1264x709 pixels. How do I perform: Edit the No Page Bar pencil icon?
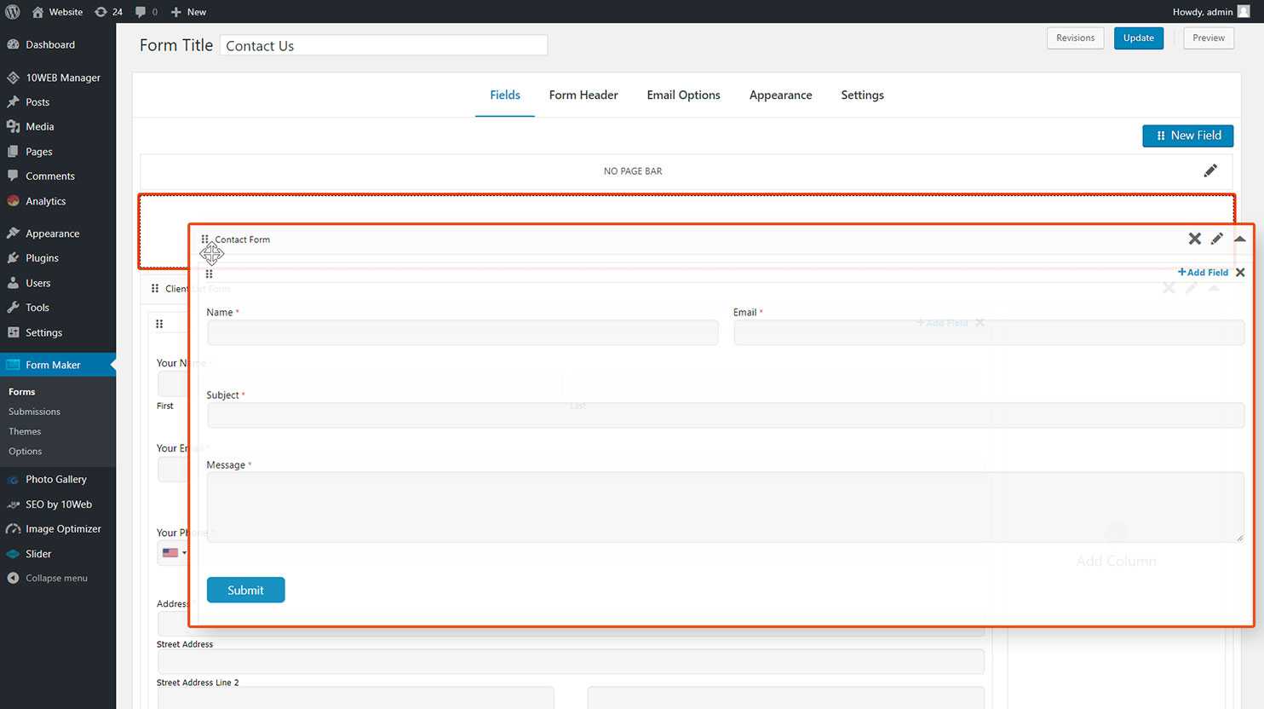coord(1210,170)
